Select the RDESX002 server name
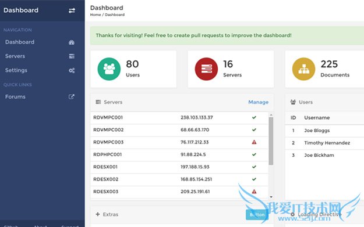 pyautogui.click(x=105, y=179)
